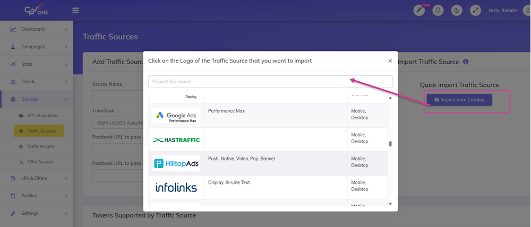Open Offer Sources submenu item
The image size is (531, 227).
click(40, 162)
